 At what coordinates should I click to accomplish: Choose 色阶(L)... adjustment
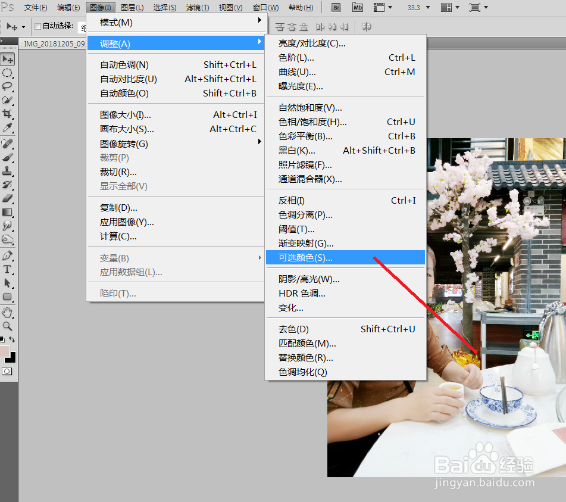point(345,58)
